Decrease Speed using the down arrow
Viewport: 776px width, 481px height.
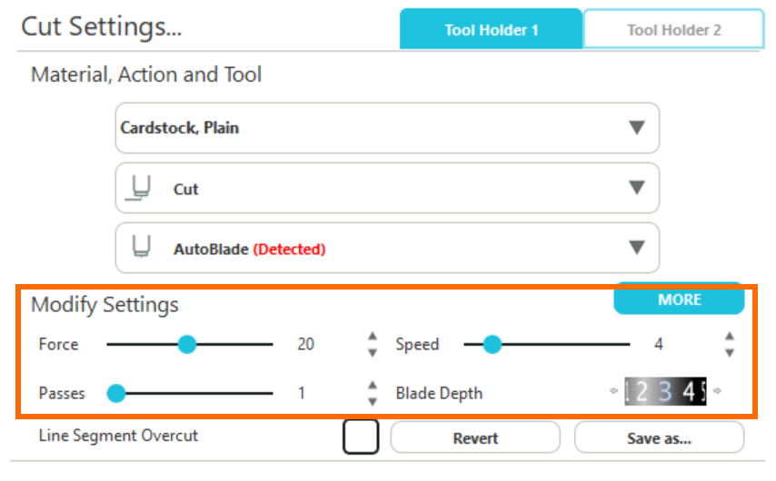[729, 351]
